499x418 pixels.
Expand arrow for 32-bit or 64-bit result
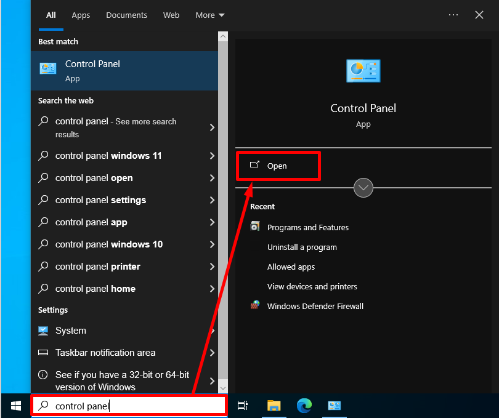click(212, 381)
